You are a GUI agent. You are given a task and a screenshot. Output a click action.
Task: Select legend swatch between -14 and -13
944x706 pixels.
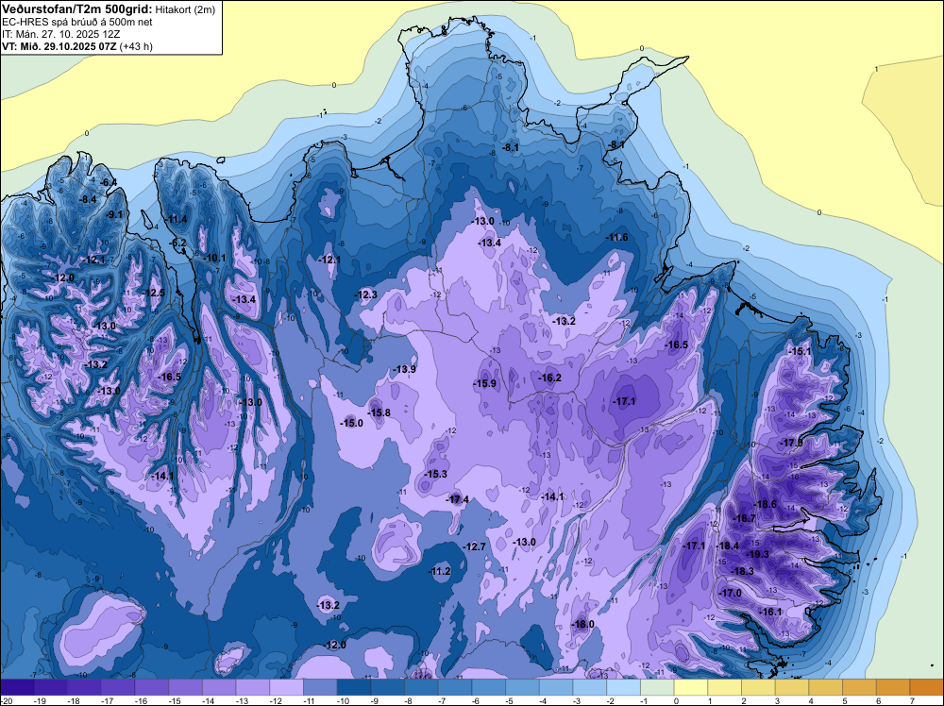[x=219, y=687]
